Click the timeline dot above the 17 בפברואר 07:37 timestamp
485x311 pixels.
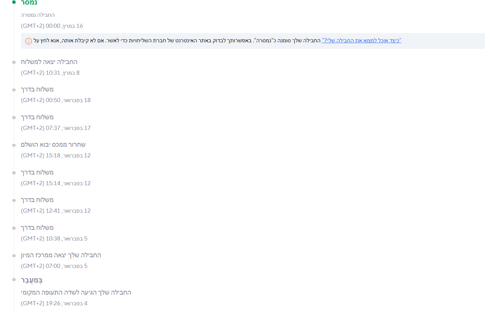point(14,117)
